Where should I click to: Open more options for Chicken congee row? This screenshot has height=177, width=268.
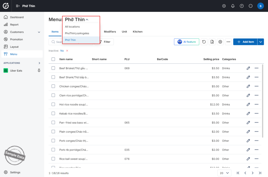256,86
